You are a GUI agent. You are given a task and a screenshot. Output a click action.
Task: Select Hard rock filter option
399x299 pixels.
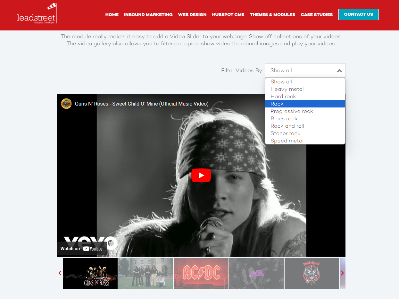click(305, 97)
